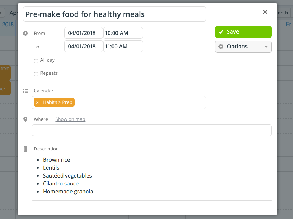
Task: Toggle the Repeats checkbox
Action: (x=36, y=74)
